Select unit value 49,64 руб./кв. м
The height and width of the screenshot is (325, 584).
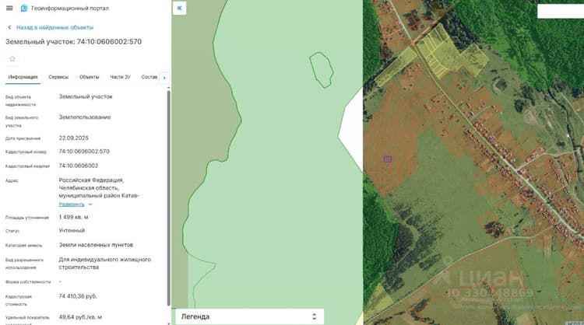pos(80,316)
